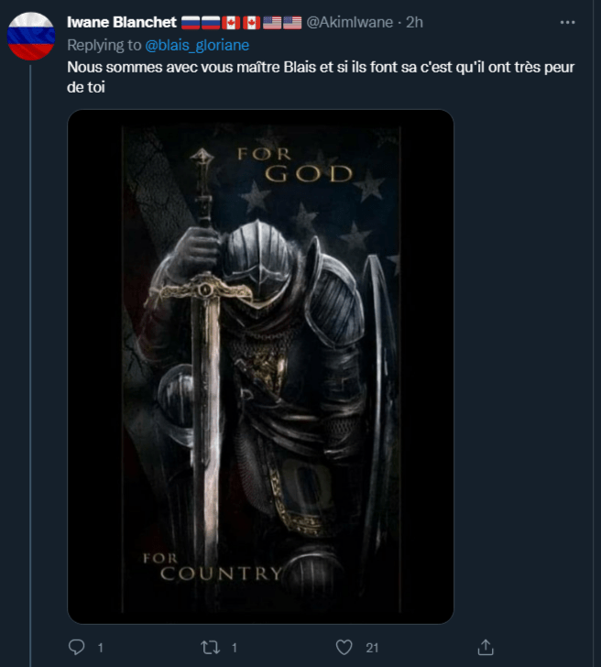Click the tweet text starting 'Nous sommes avec'
The image size is (601, 667).
click(321, 77)
